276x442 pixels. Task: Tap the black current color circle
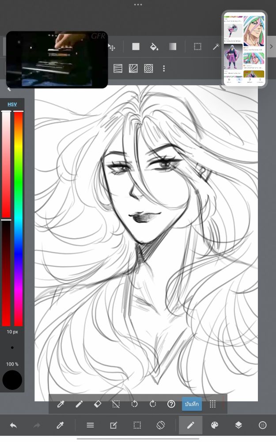tap(12, 380)
